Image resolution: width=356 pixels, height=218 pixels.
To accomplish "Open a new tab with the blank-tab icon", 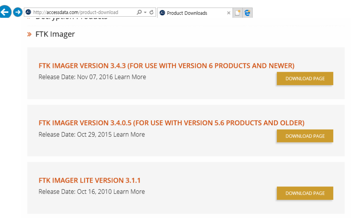I will pyautogui.click(x=238, y=13).
